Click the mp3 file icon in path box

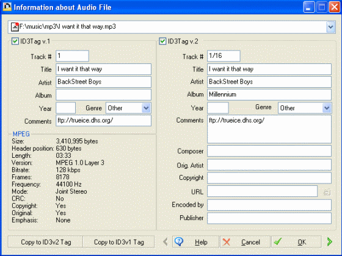pyautogui.click(x=15, y=27)
